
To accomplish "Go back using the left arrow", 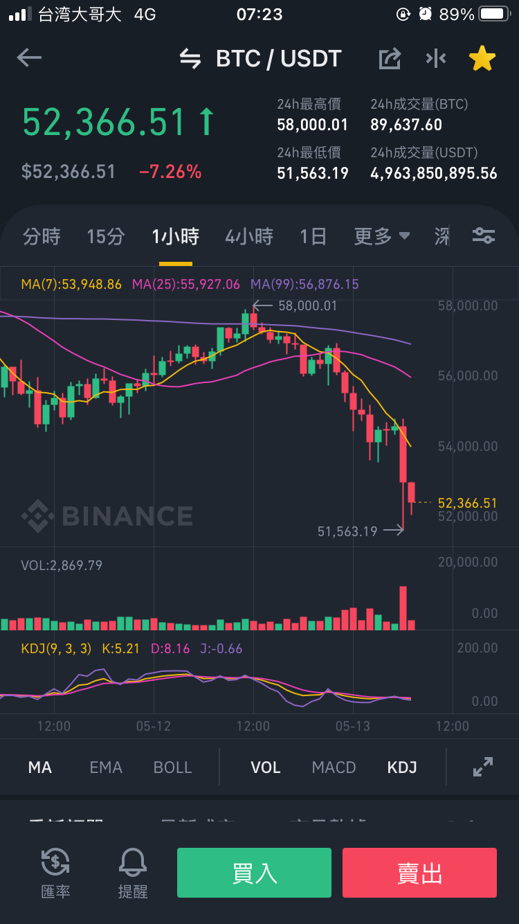I will pyautogui.click(x=29, y=58).
